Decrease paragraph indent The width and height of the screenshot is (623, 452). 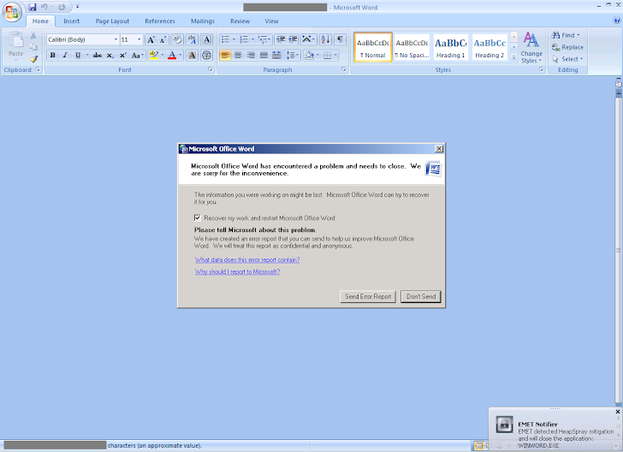(281, 39)
